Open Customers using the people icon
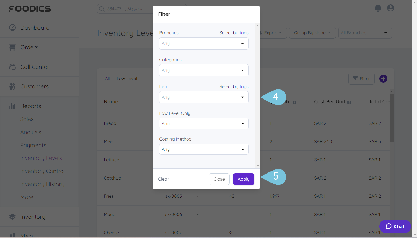The width and height of the screenshot is (417, 238). click(12, 86)
